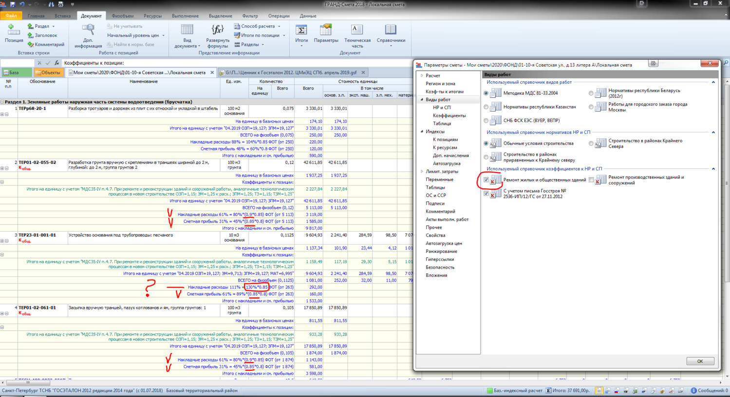Viewport: 730px width, 397px height.
Task: Toggle Ремонт жилых и общественных зданий checkbox
Action: (x=486, y=180)
